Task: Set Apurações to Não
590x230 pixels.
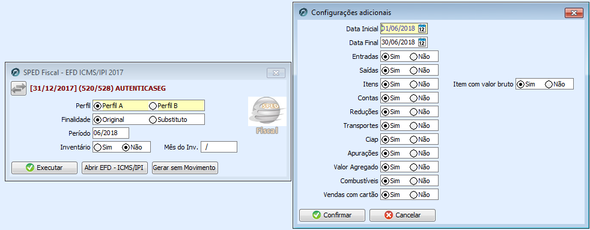Action: [420, 153]
